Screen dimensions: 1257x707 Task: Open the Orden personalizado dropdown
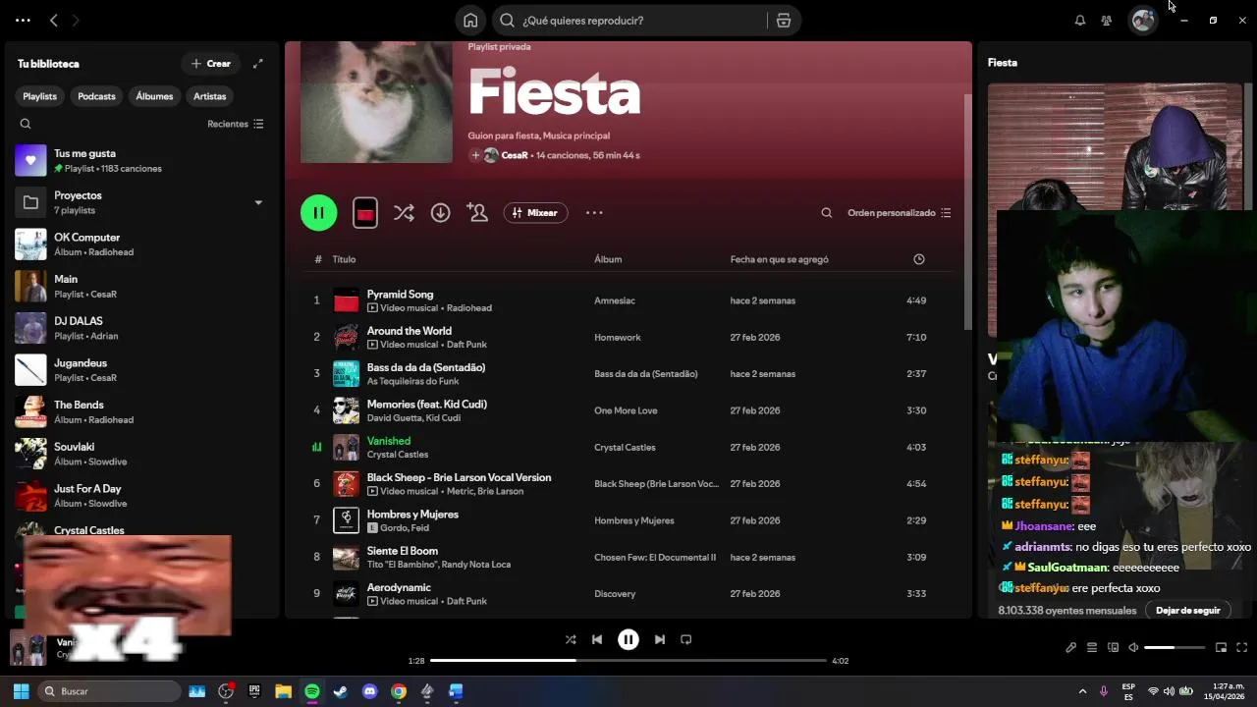900,213
